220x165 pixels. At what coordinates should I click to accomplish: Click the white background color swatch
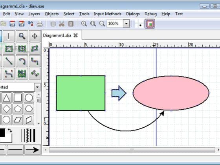pyautogui.click(x=9, y=139)
